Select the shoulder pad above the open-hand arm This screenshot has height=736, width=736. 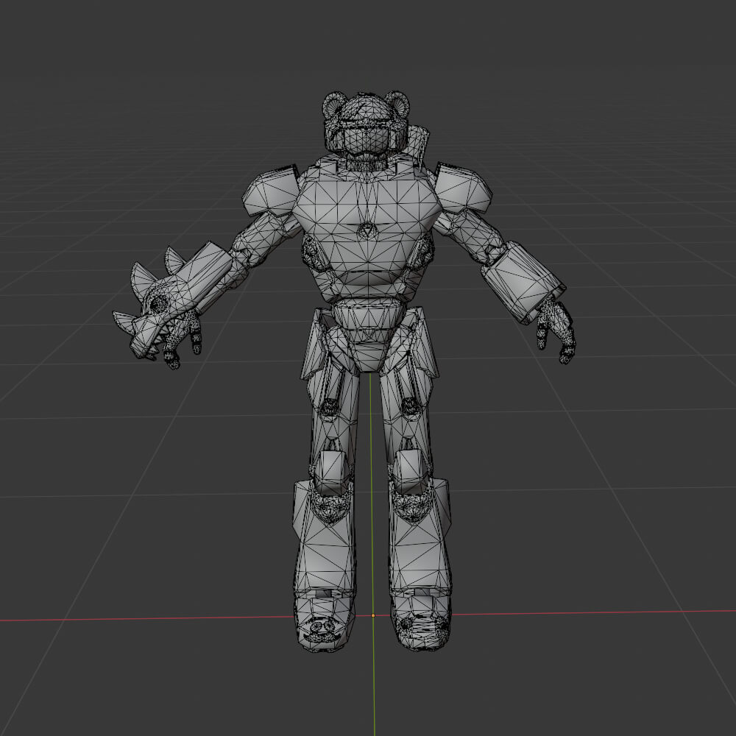[464, 188]
